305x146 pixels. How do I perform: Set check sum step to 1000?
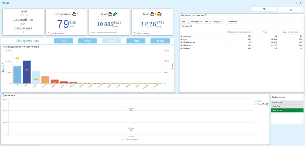tap(160, 41)
